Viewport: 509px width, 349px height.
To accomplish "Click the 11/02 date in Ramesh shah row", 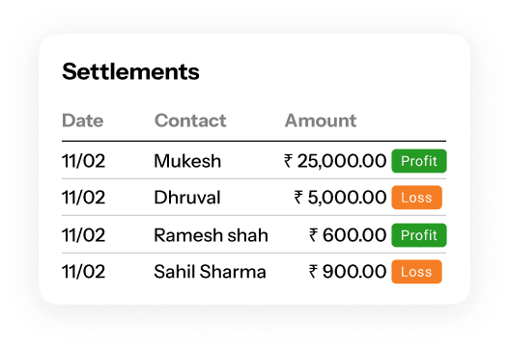I will coord(83,235).
